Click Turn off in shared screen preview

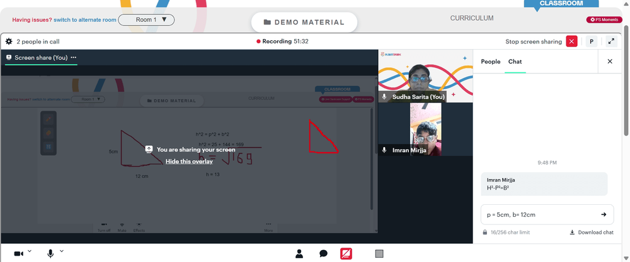[x=104, y=227]
